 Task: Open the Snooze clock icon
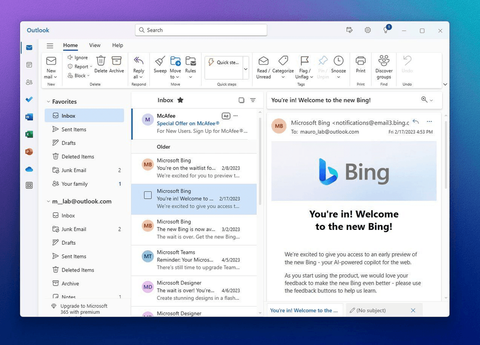tap(338, 61)
